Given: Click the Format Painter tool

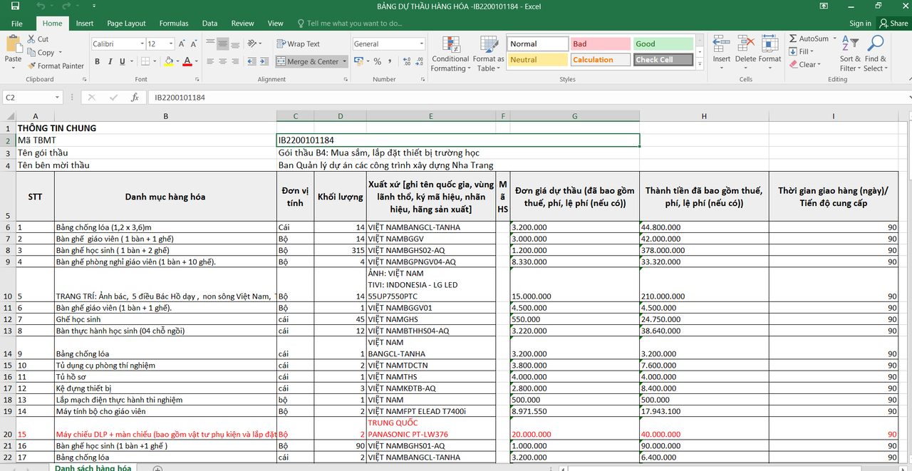Looking at the screenshot, I should coord(56,66).
